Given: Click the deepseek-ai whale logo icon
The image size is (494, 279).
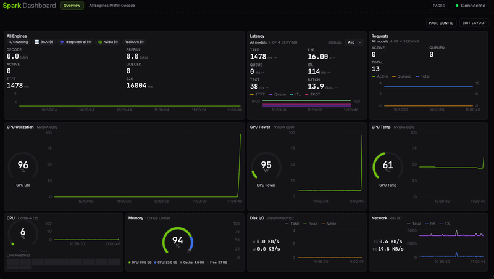Looking at the screenshot, I should [x=62, y=42].
